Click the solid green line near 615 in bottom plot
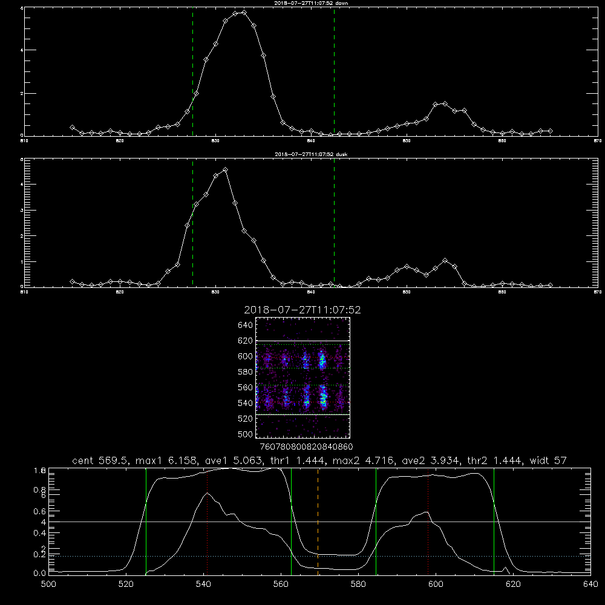This screenshot has width=605, height=605. [x=494, y=522]
